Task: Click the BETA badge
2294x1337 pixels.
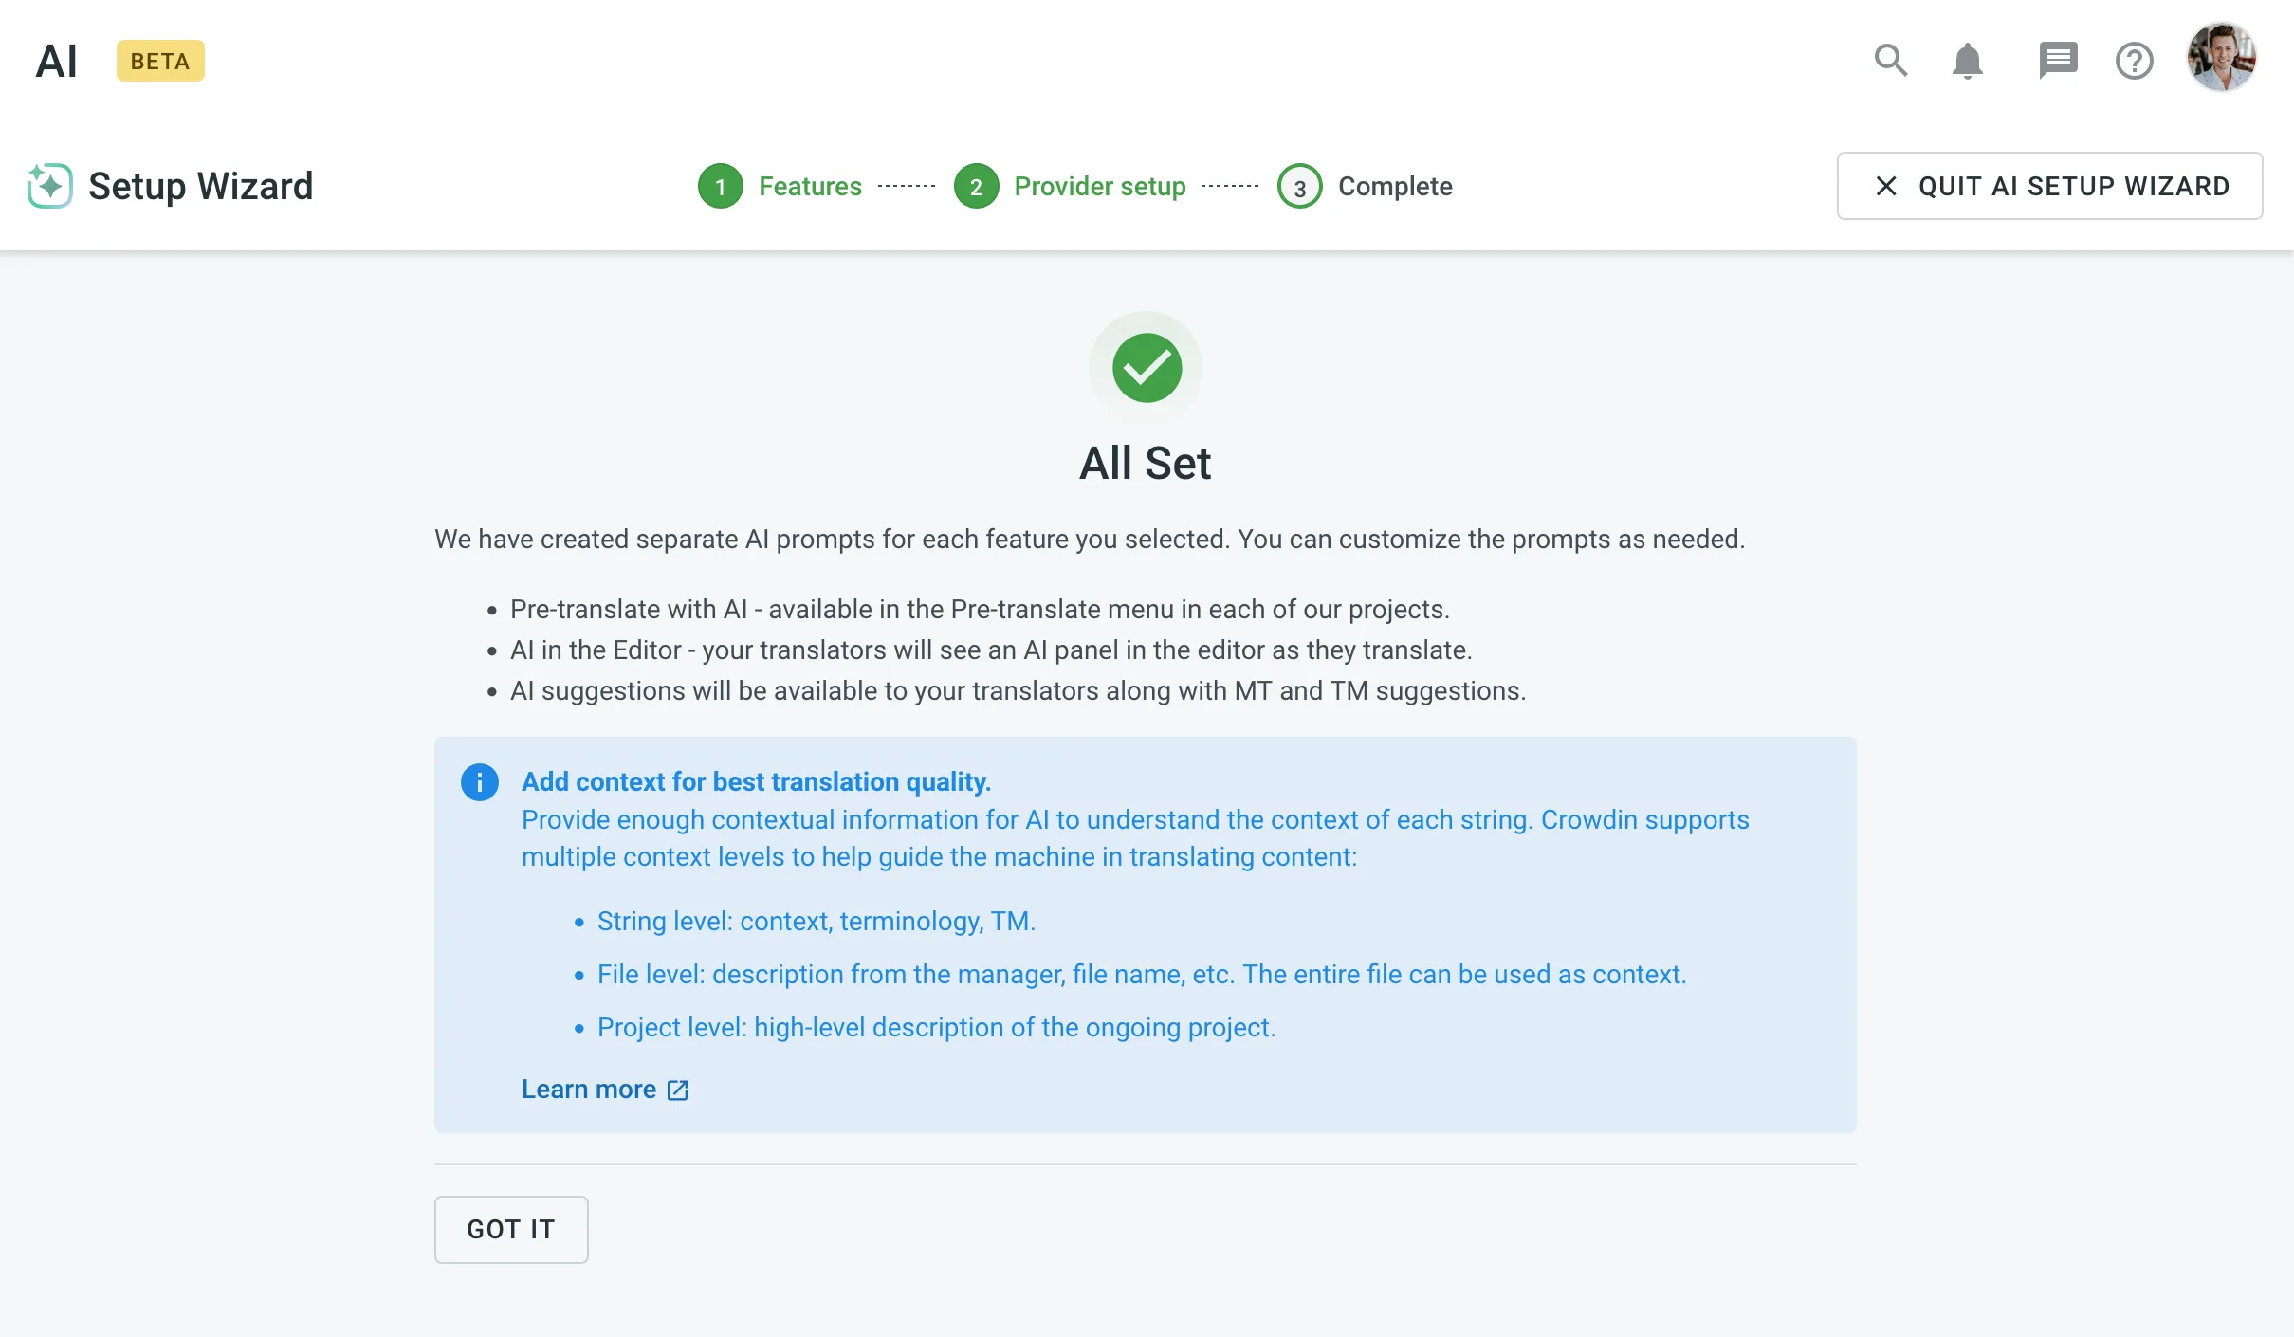Action: [x=160, y=61]
